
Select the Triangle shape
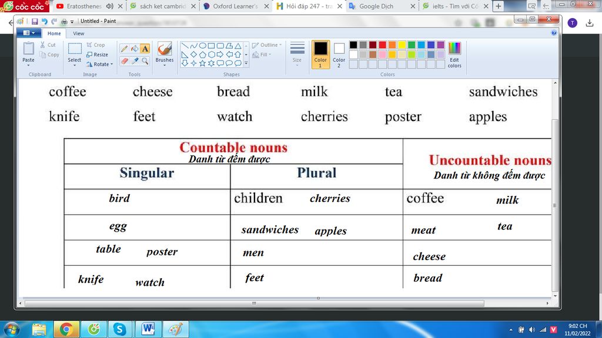[x=238, y=46]
